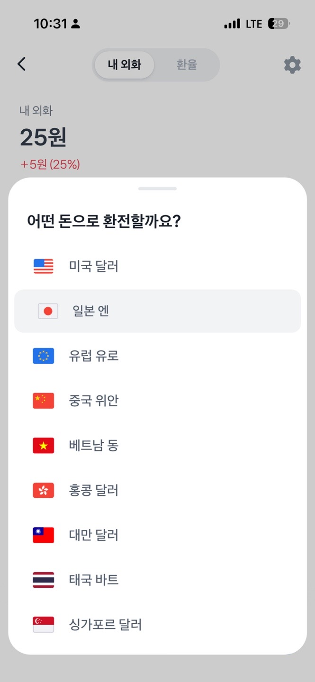Image resolution: width=315 pixels, height=682 pixels.
Task: Switch to the 환율 tab
Action: point(187,65)
